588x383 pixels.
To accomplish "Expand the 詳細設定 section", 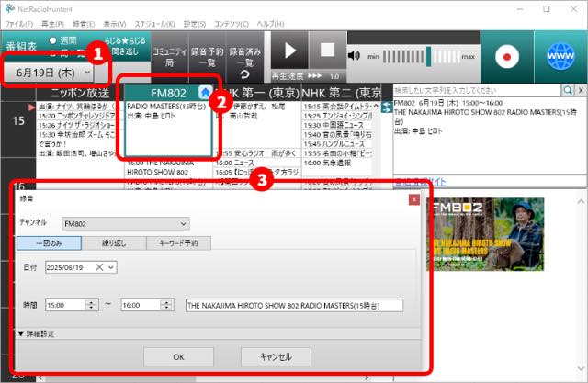I will [36, 333].
